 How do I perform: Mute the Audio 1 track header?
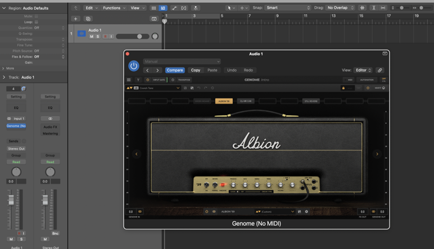(x=92, y=36)
